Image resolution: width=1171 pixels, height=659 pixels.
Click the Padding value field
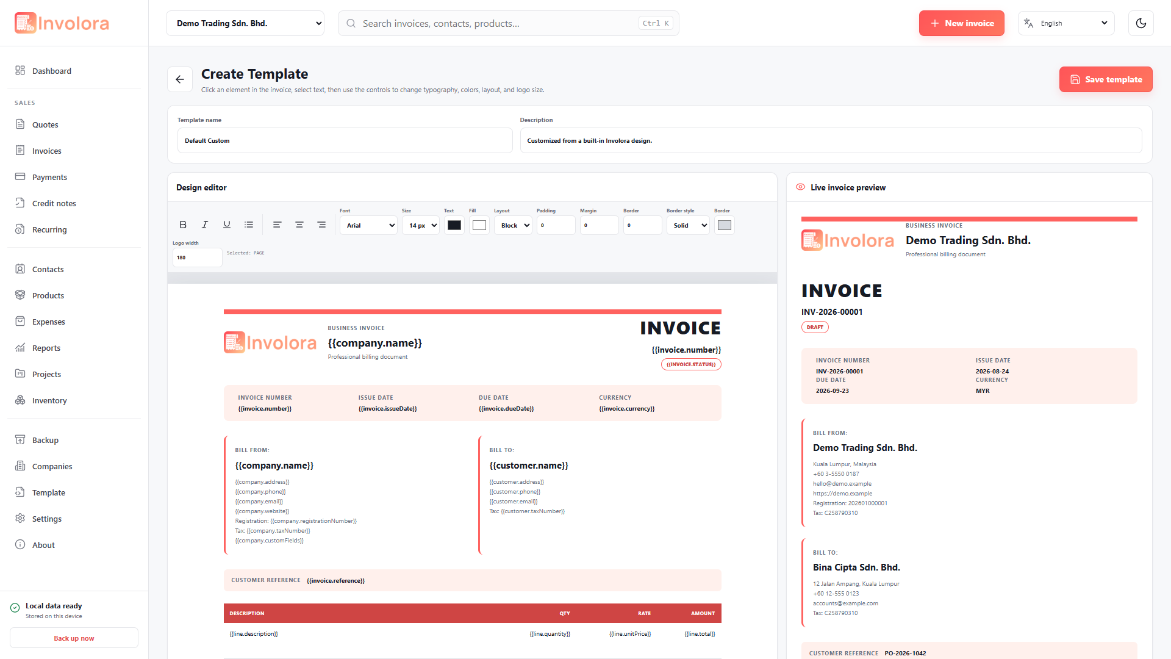[x=556, y=225]
